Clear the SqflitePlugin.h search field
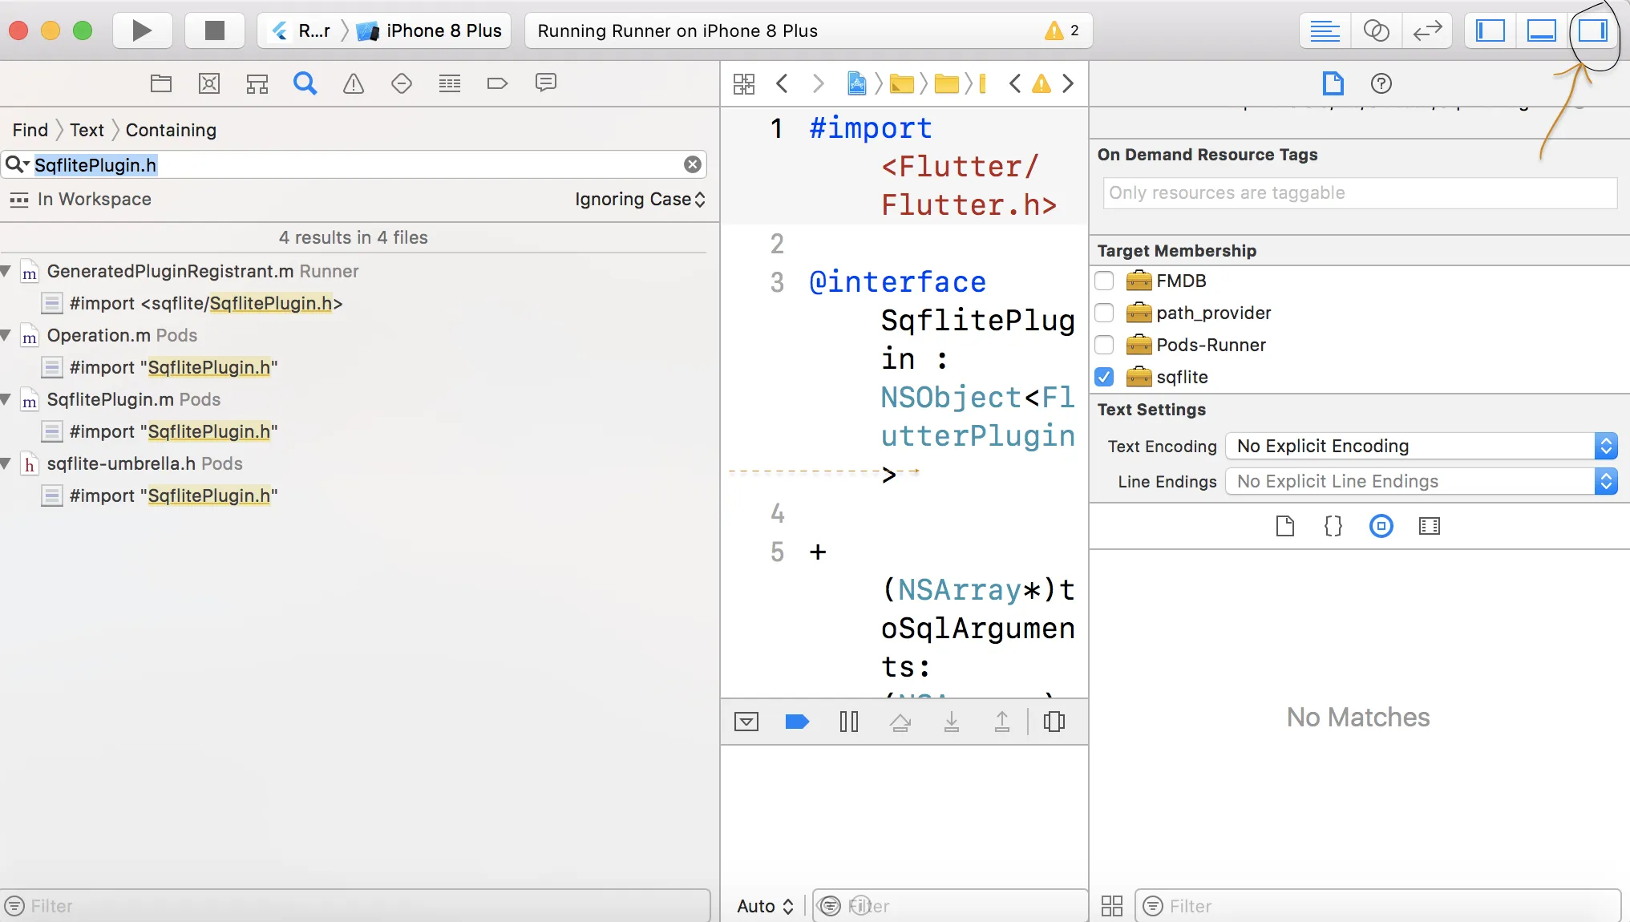This screenshot has height=922, width=1630. (692, 164)
